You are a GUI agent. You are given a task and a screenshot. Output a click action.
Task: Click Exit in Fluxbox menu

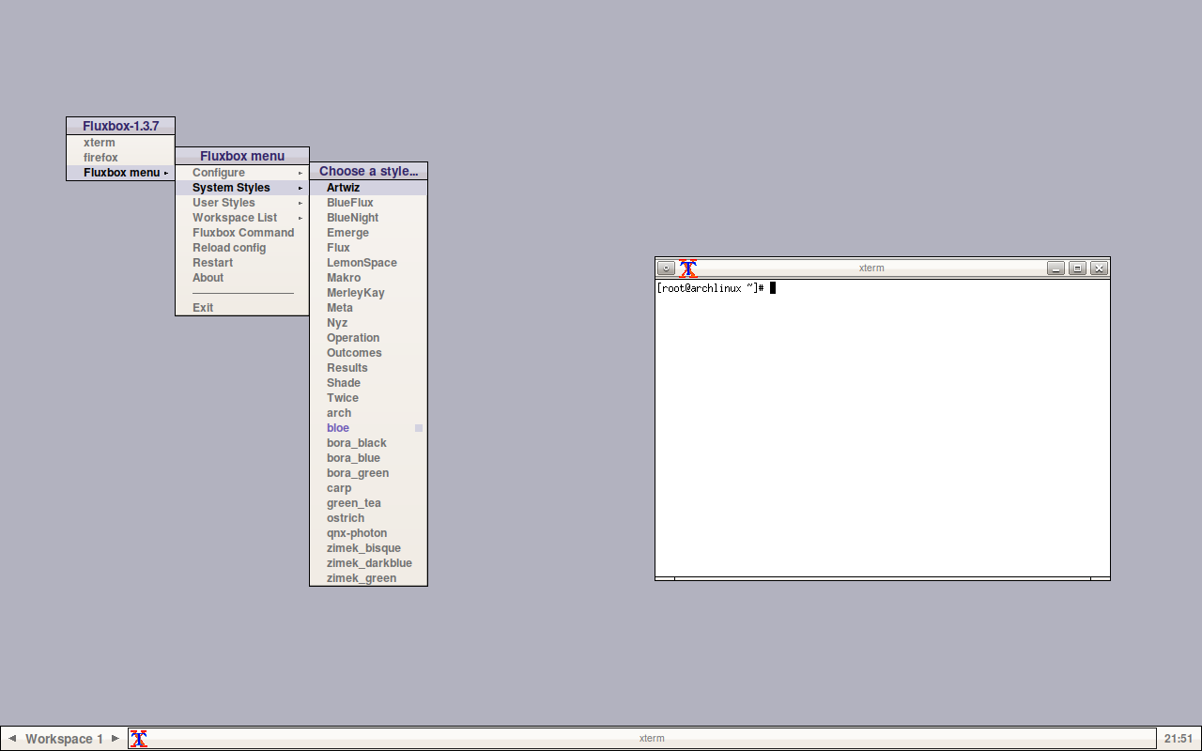242,308
